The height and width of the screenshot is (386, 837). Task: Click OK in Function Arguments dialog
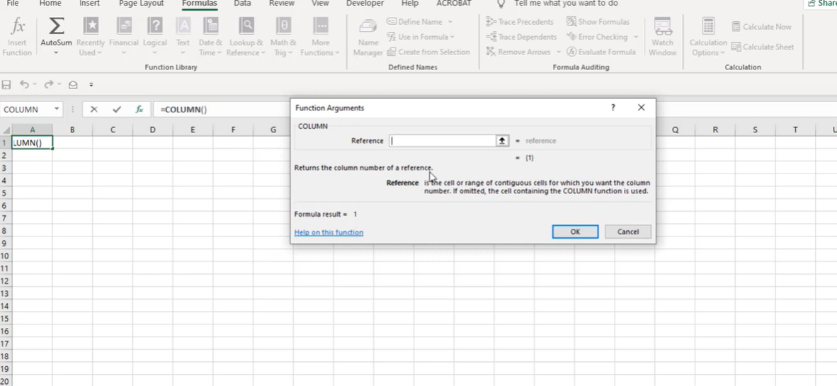point(575,232)
